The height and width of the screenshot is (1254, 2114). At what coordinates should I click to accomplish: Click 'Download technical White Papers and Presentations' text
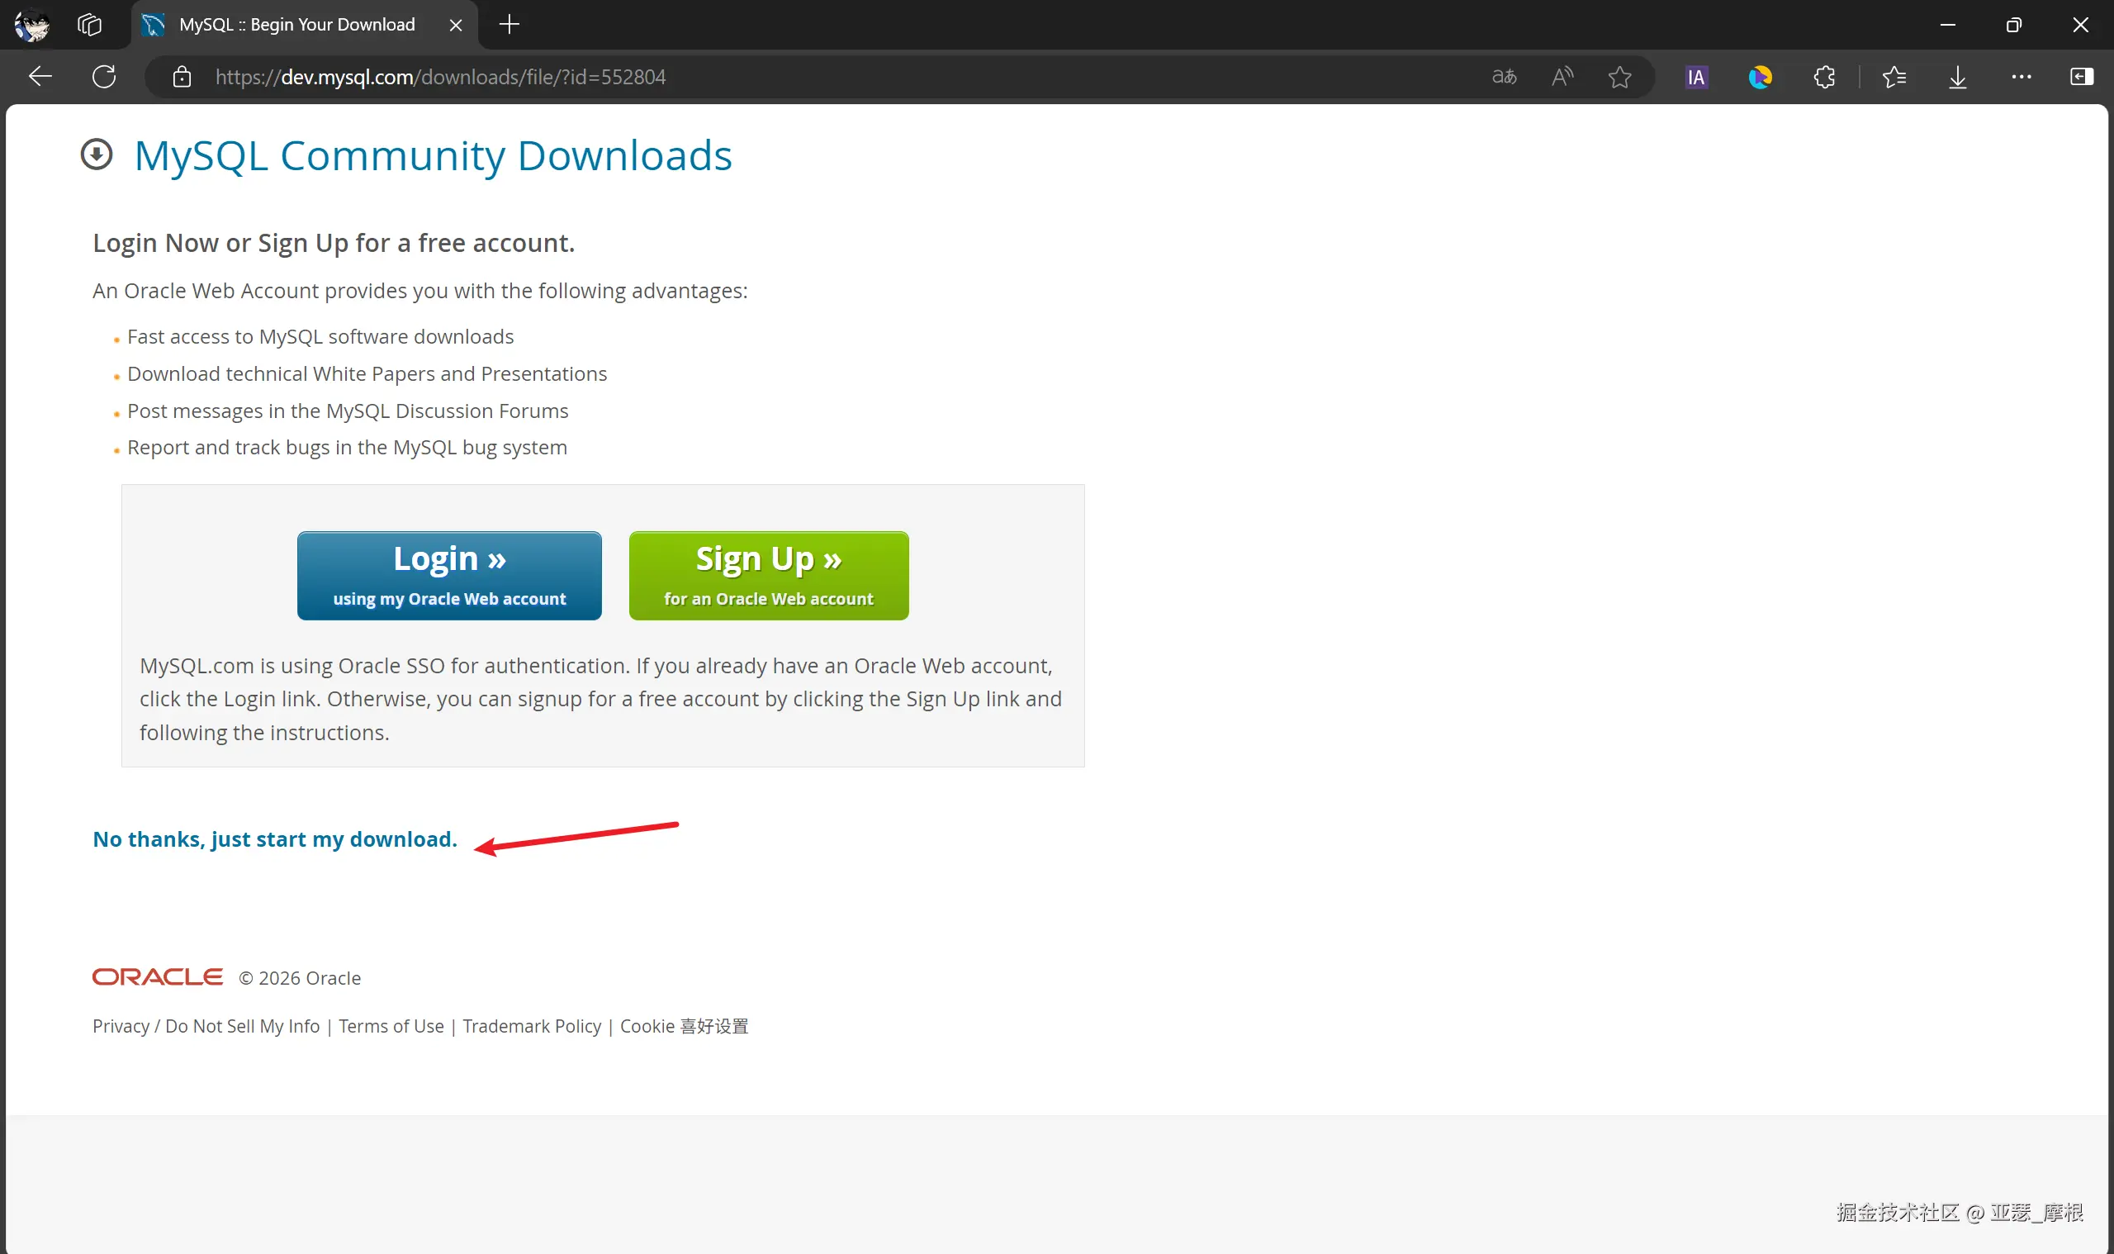click(367, 373)
